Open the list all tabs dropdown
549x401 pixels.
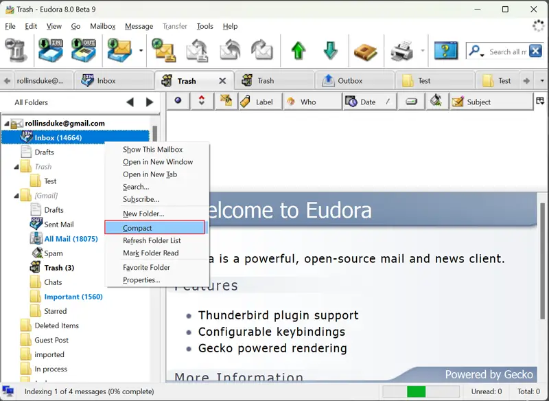542,81
